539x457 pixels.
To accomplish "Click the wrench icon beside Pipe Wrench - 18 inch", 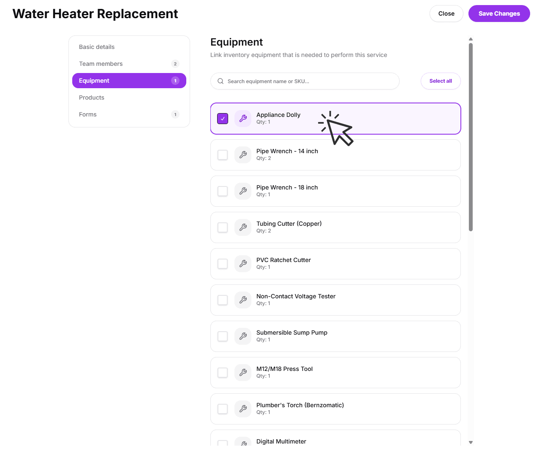I will pos(243,191).
